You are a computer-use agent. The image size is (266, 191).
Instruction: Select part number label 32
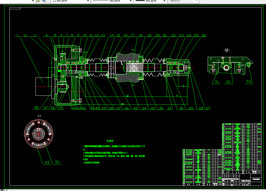pos(161,108)
